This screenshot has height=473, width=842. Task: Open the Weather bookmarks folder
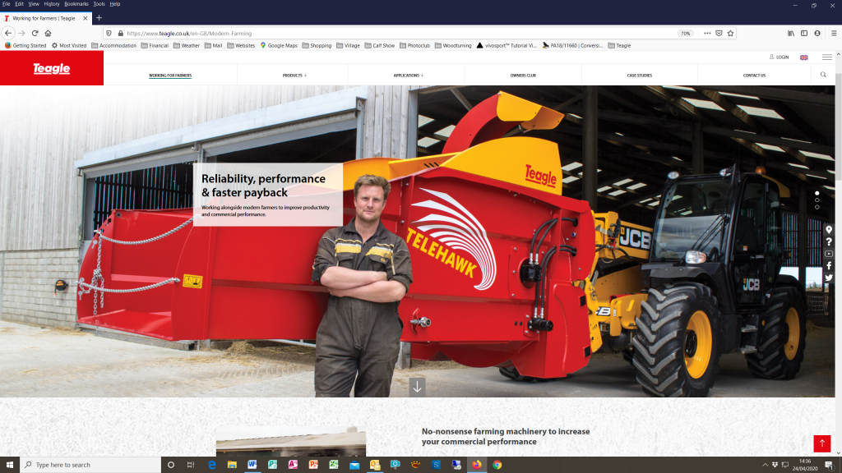(187, 46)
